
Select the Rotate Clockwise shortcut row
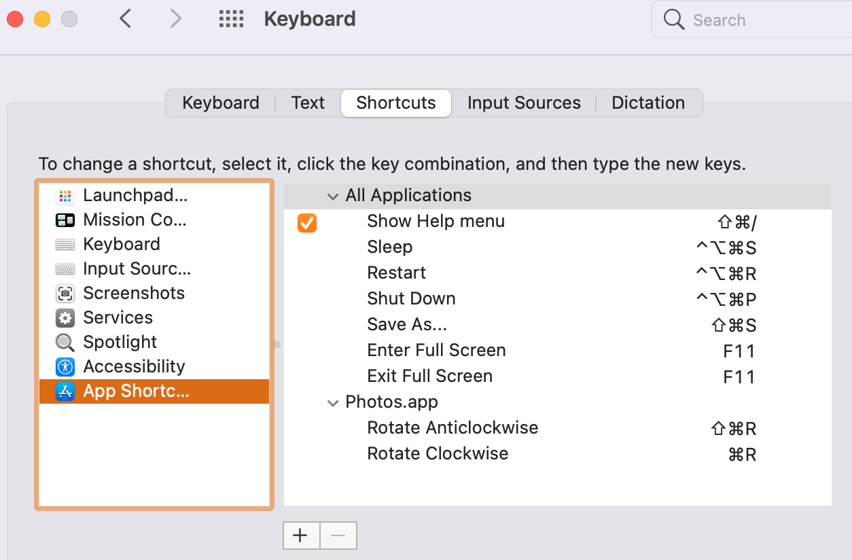[x=438, y=454]
